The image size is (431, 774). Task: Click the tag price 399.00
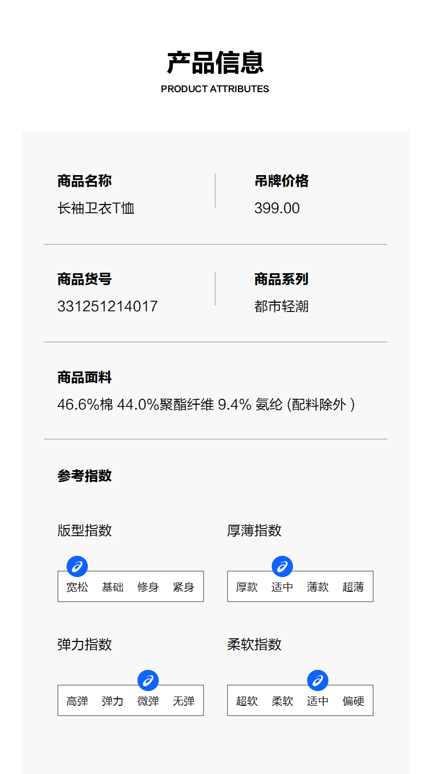coord(277,208)
